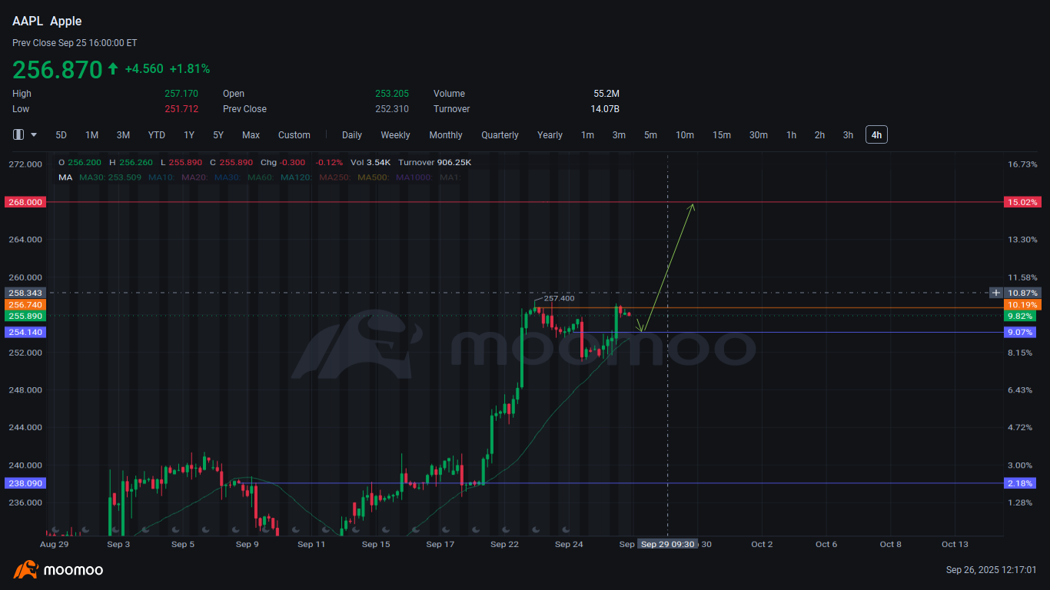
Task: Toggle the MA1000 indicator
Action: 414,177
